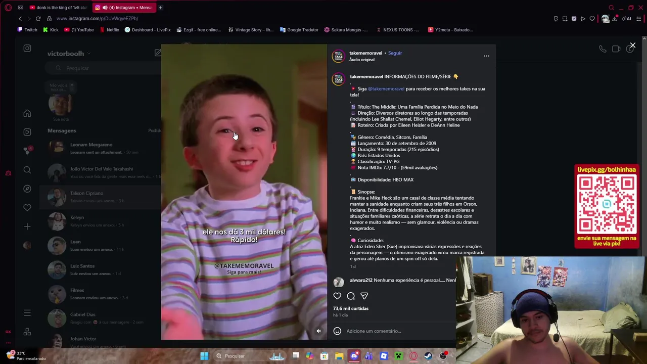Open post options three-dot menu
The height and width of the screenshot is (364, 647).
click(486, 56)
